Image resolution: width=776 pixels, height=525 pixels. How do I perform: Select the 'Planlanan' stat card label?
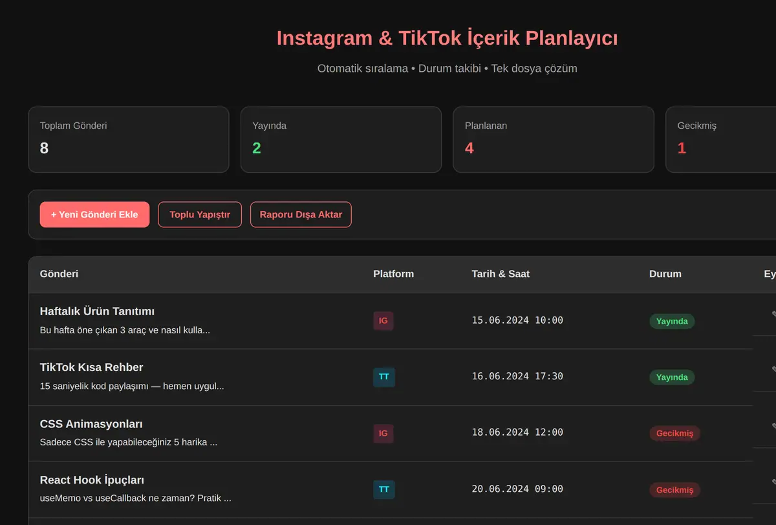coord(486,126)
